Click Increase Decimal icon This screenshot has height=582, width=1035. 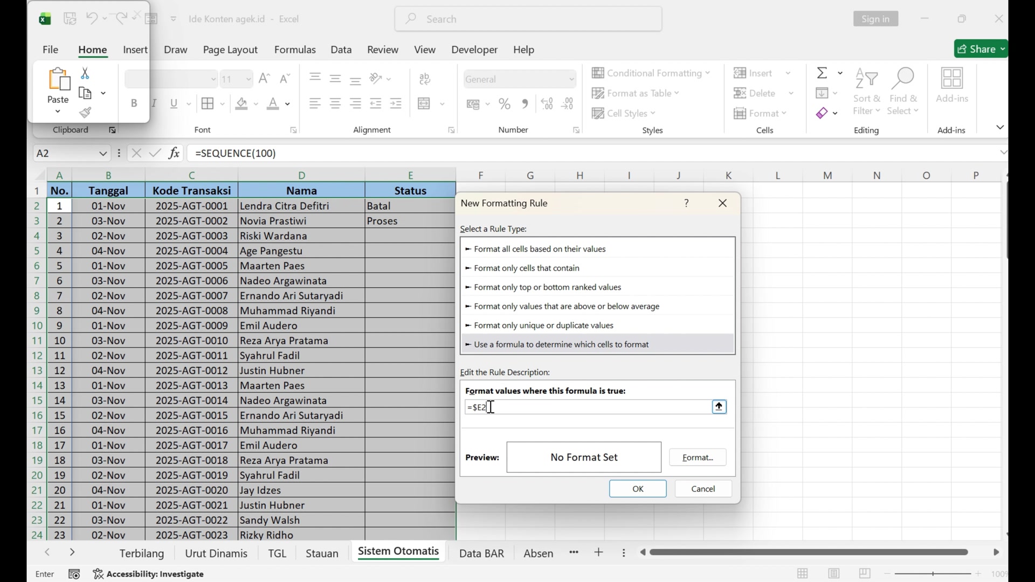[547, 103]
